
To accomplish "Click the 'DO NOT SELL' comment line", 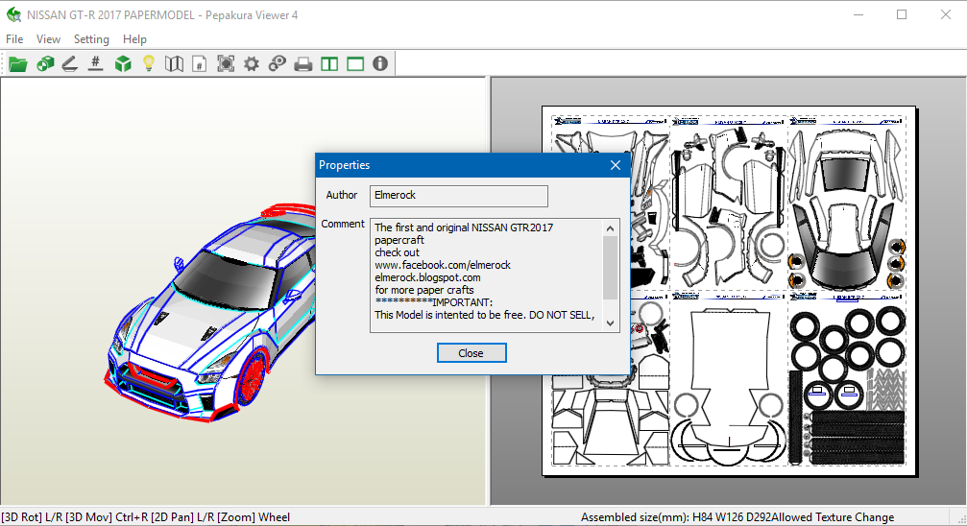I will [484, 315].
